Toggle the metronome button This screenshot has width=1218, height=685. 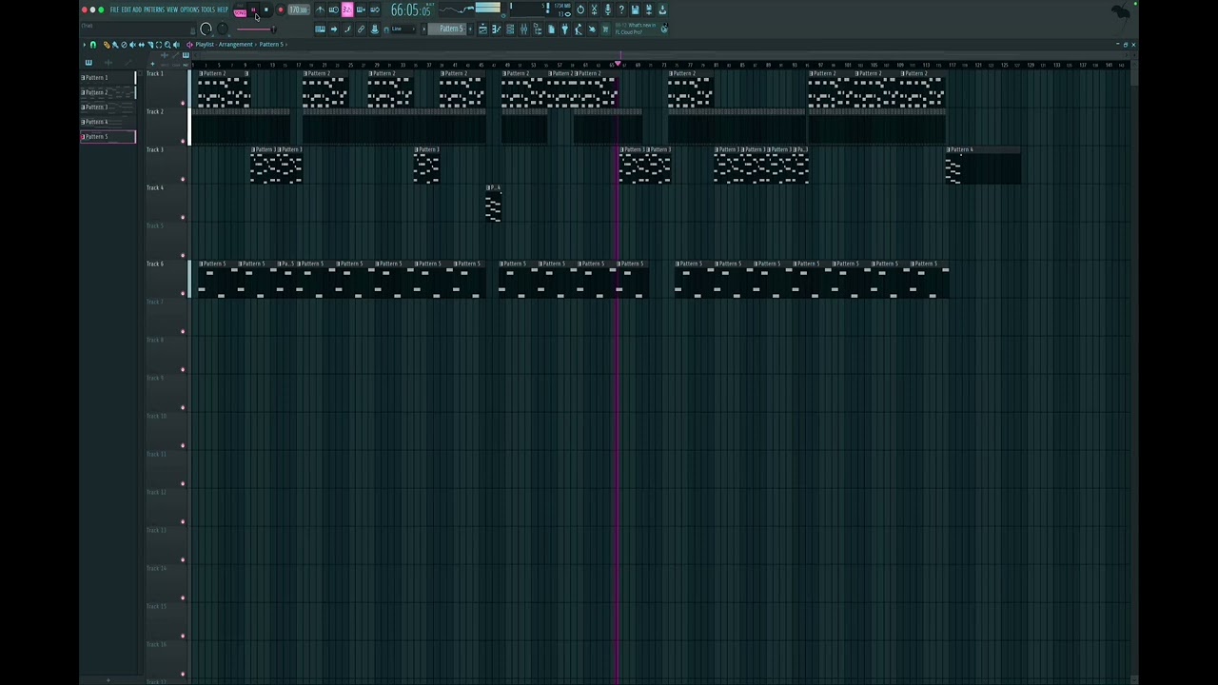(x=320, y=10)
